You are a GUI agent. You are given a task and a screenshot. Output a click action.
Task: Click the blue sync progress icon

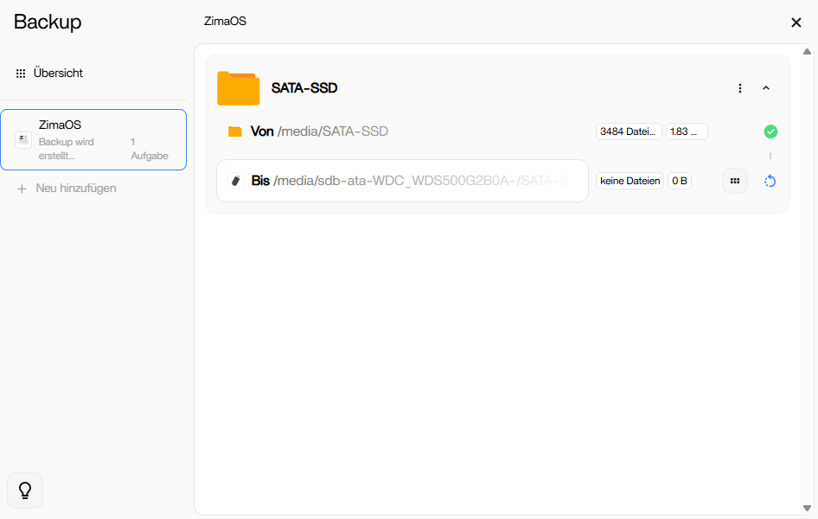pos(770,181)
